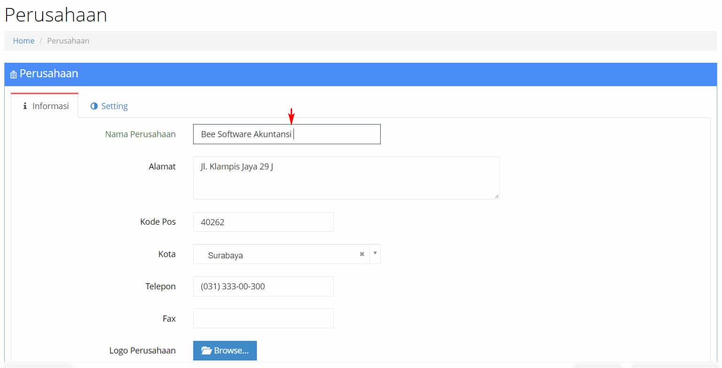Screen dimensions: 722x368
Task: Click the Kota label
Action: tap(167, 254)
